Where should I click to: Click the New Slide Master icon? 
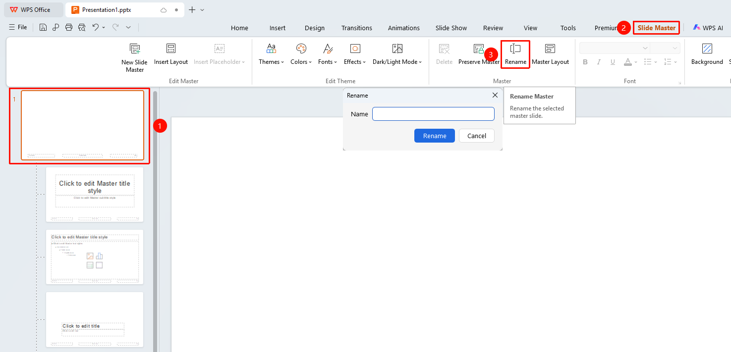pyautogui.click(x=135, y=49)
